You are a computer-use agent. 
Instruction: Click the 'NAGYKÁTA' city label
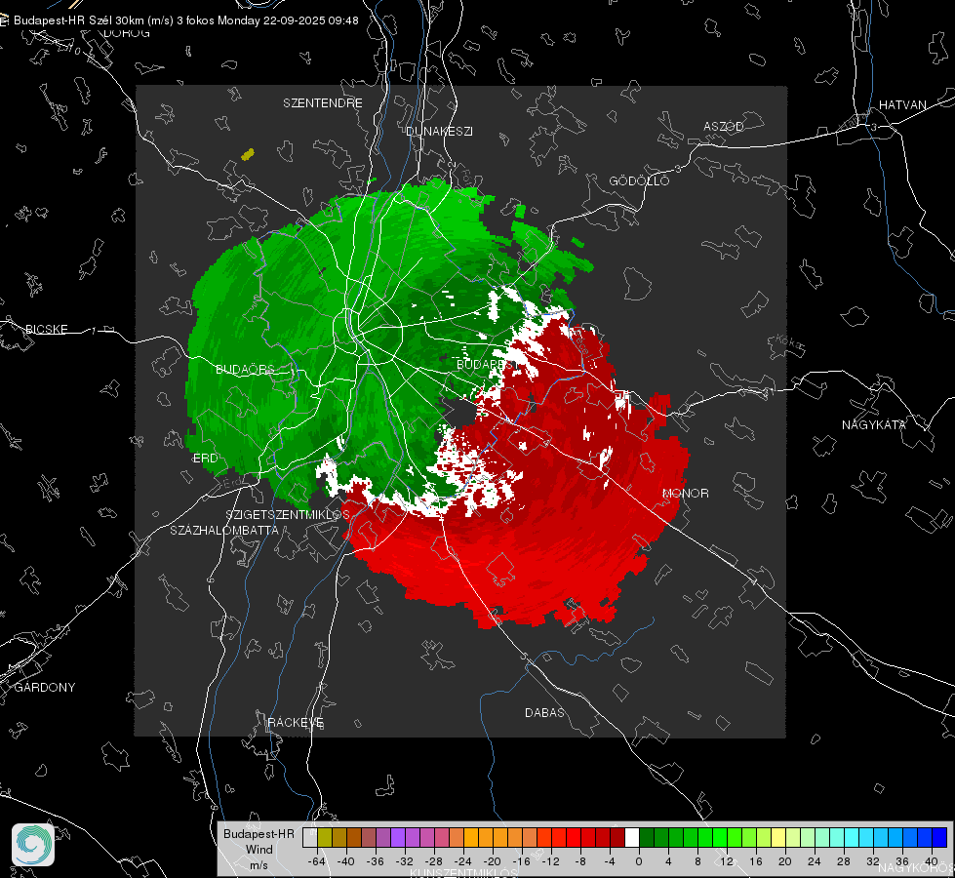pos(874,424)
